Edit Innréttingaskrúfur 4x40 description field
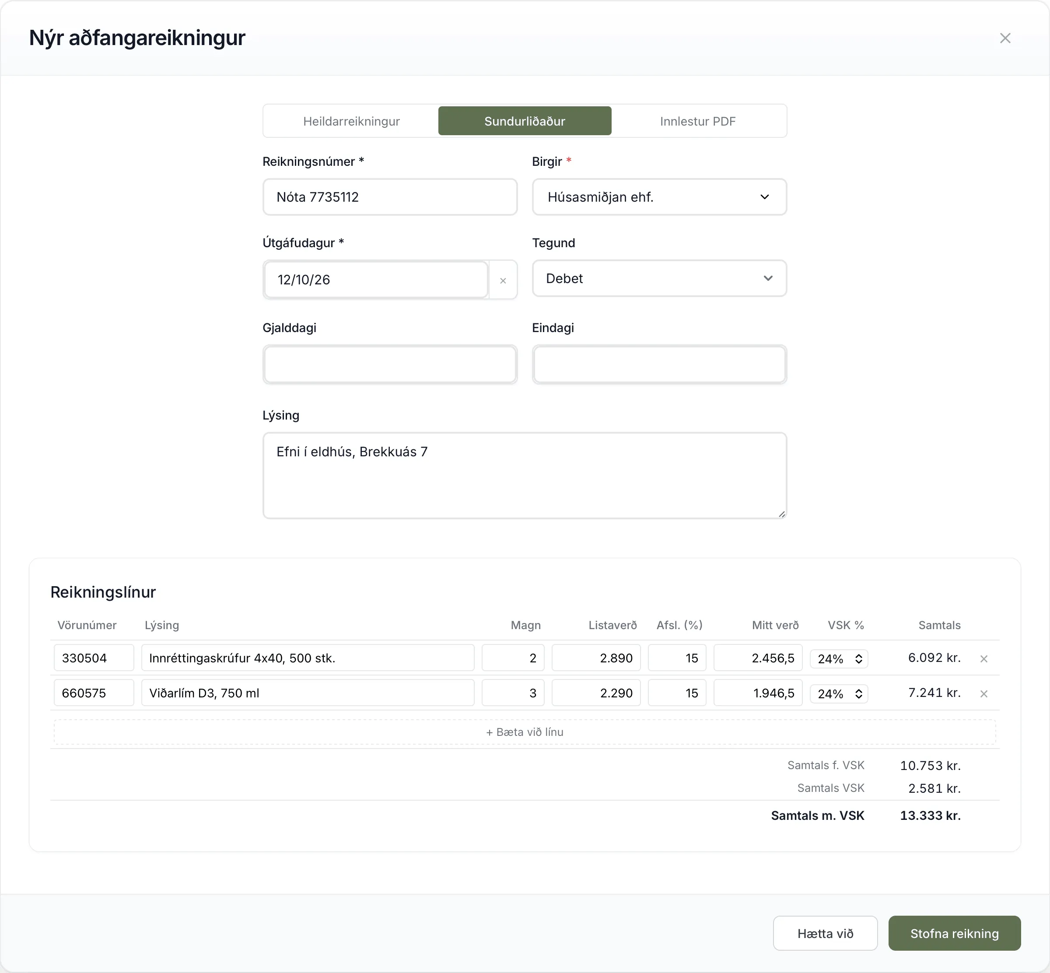This screenshot has width=1050, height=973. pos(308,658)
